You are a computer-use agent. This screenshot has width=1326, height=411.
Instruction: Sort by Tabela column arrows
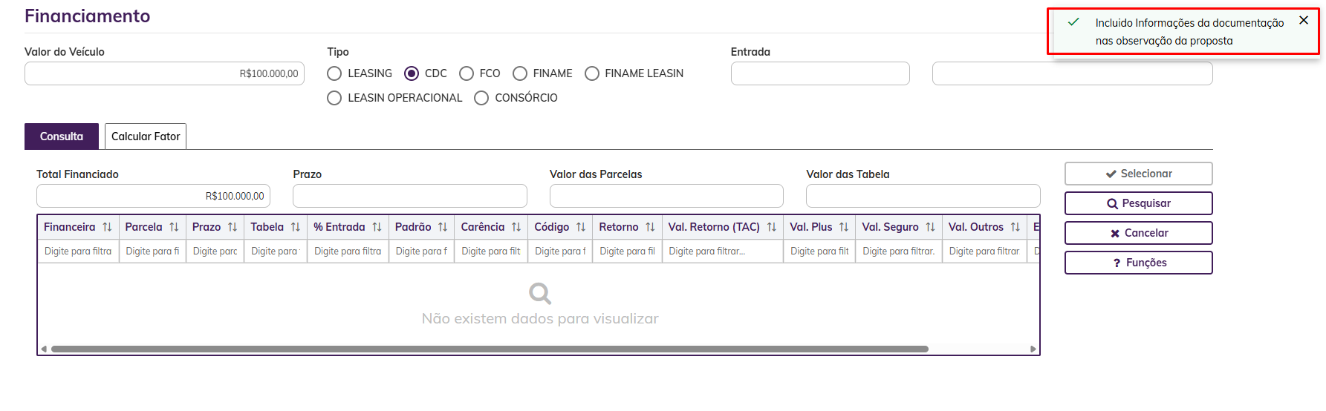click(296, 227)
